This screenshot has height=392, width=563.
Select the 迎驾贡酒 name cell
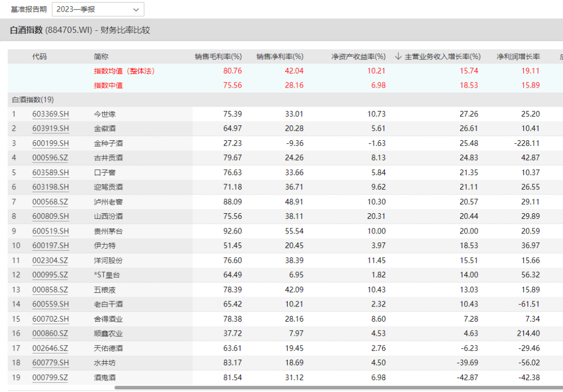(108, 187)
